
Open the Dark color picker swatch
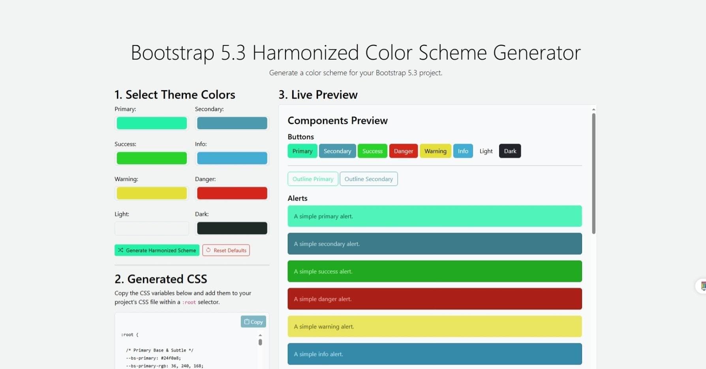click(x=232, y=228)
